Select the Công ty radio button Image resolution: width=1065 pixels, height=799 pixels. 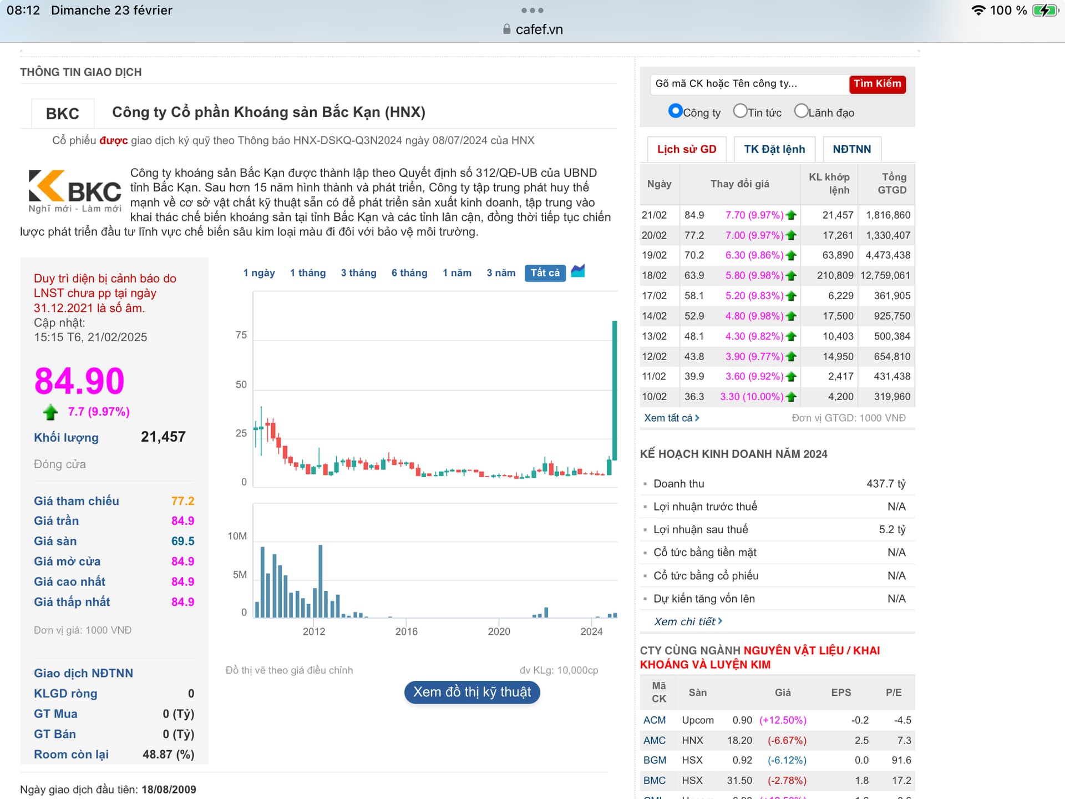tap(675, 111)
